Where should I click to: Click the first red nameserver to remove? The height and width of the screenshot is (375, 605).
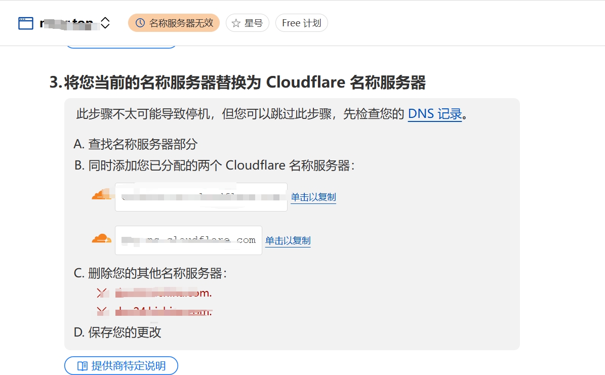click(164, 293)
